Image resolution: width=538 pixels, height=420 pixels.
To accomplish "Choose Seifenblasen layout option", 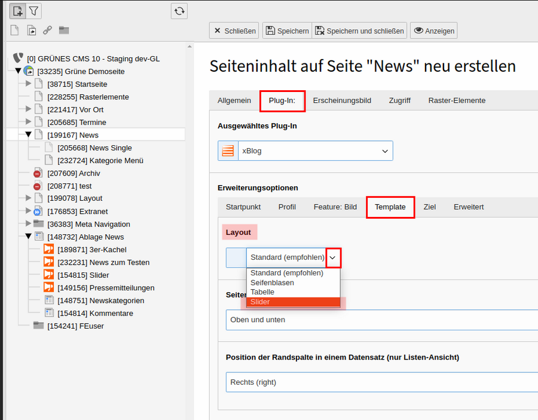I will click(x=294, y=283).
